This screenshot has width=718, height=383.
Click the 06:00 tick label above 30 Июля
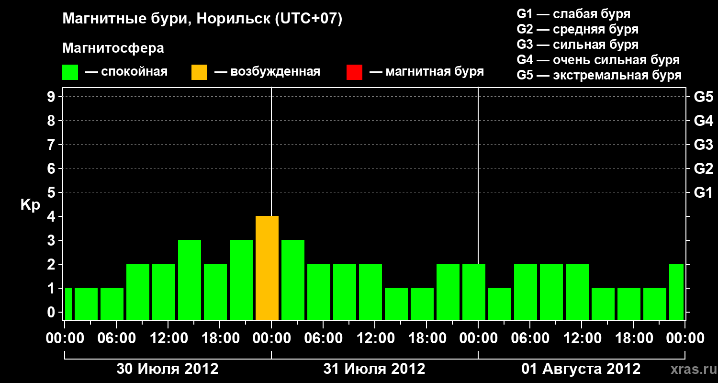point(117,338)
